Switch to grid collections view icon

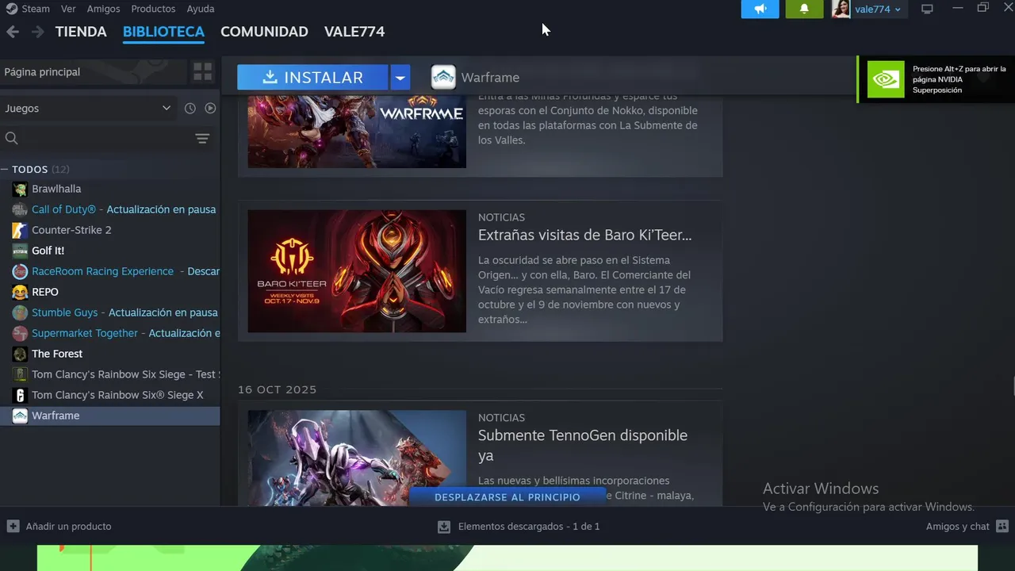(x=203, y=72)
